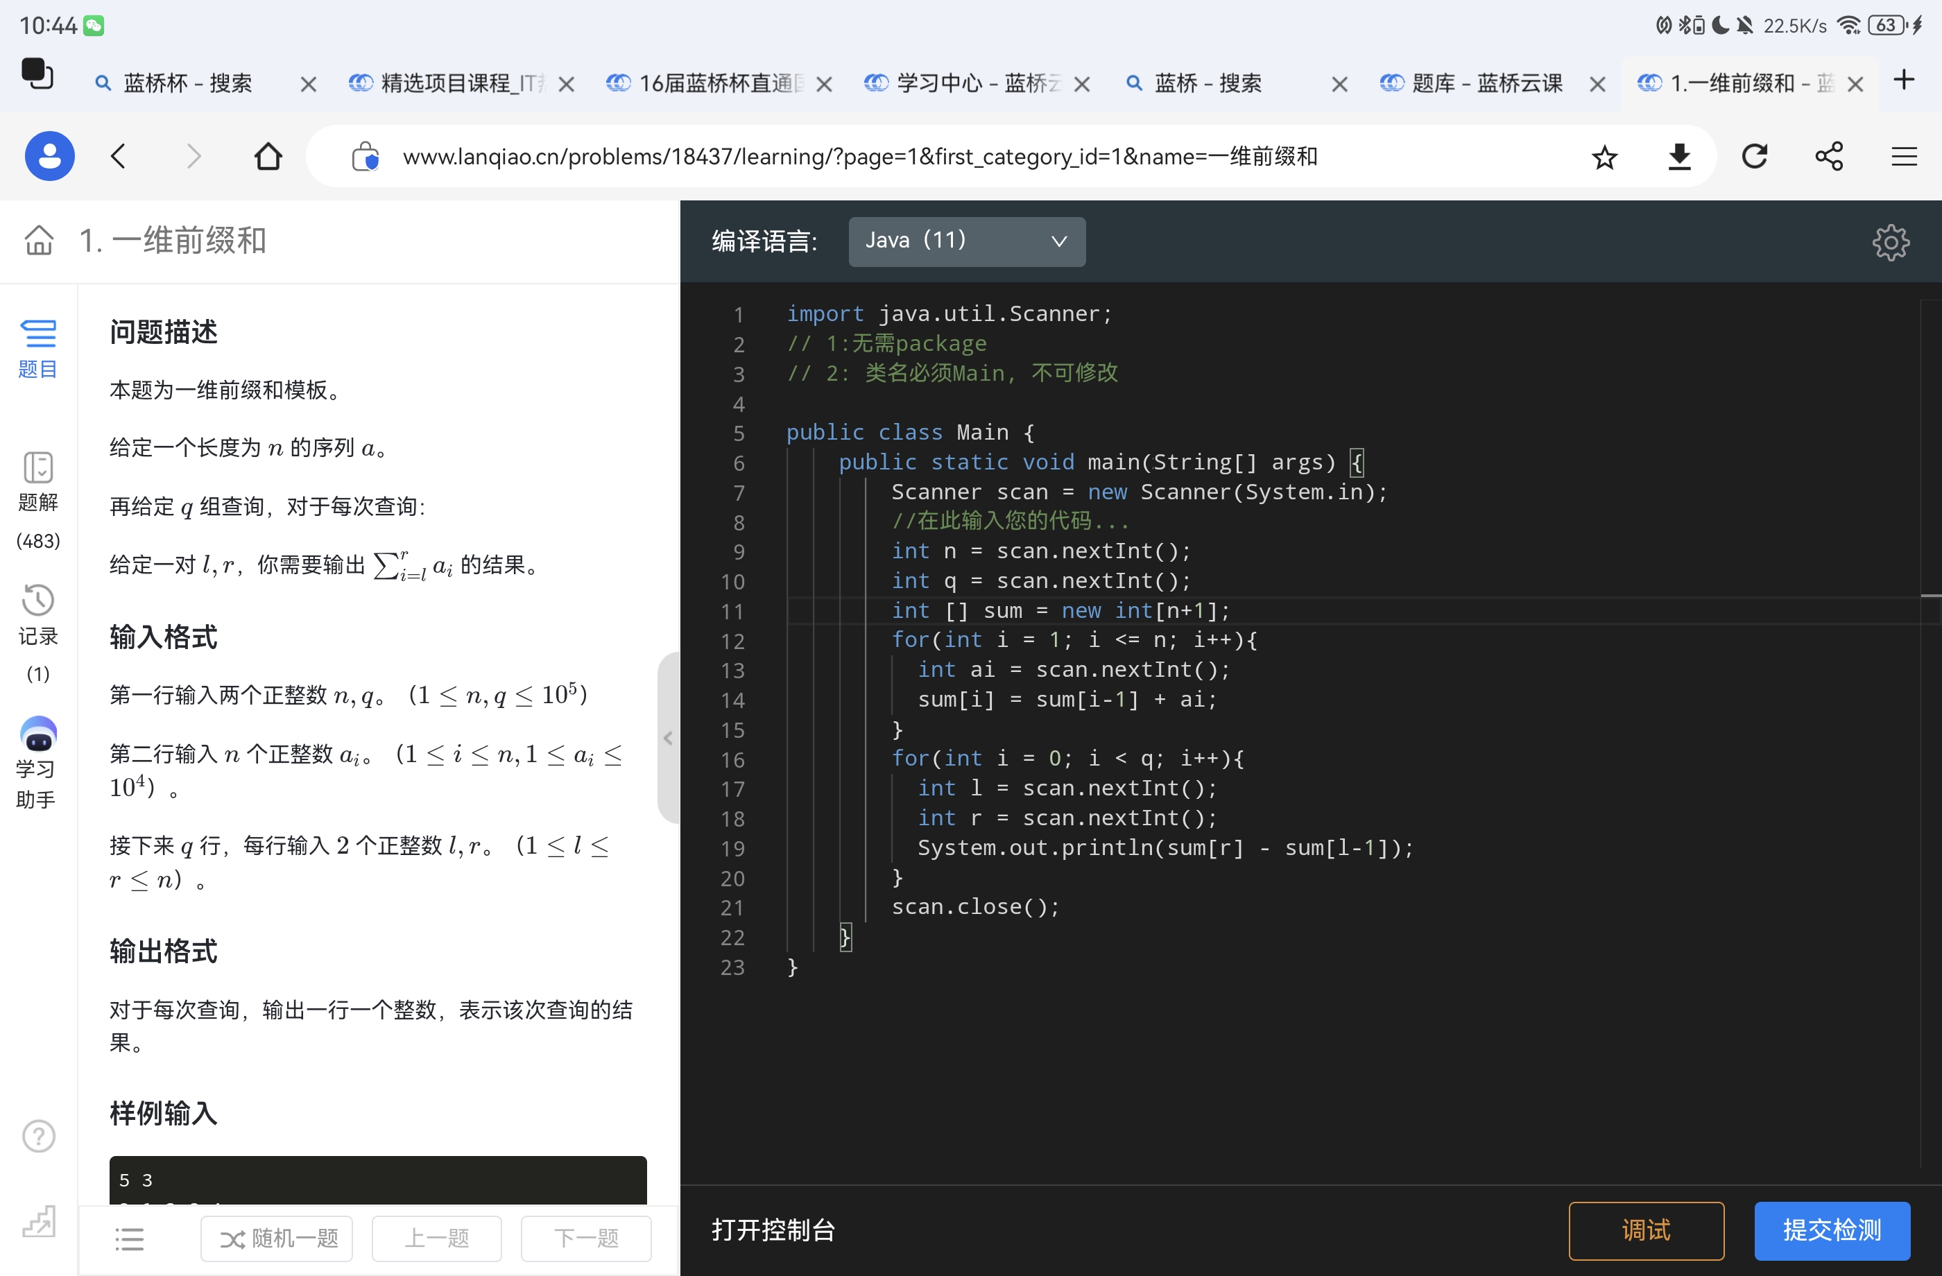This screenshot has width=1942, height=1276.
Task: Open the browser hamburger menu
Action: [1904, 157]
